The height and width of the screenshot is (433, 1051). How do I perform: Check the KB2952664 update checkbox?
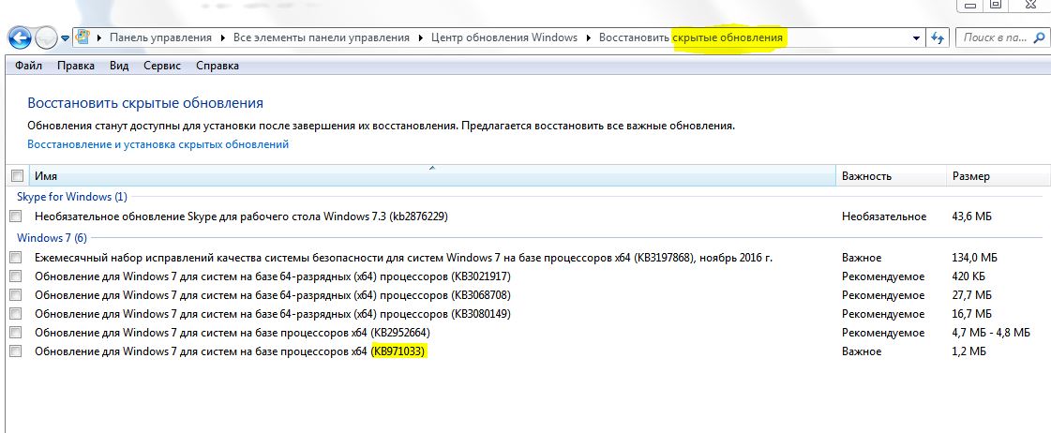[16, 333]
